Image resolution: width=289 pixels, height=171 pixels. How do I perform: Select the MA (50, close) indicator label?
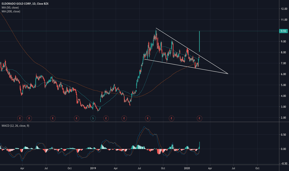pos(10,7)
